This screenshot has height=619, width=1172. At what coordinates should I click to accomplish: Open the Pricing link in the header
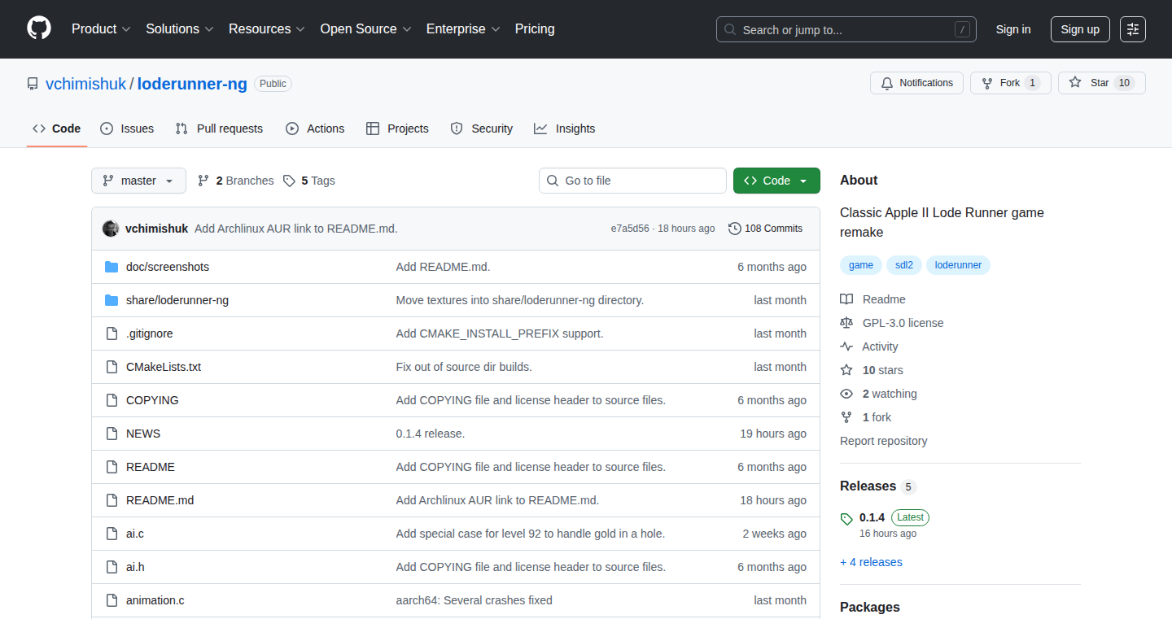[535, 28]
